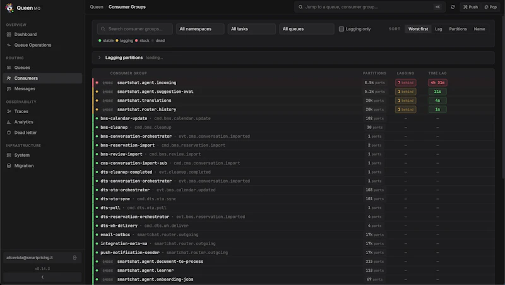Click the aliceviola@smartpricing.it account label
505x285 pixels.
30,258
